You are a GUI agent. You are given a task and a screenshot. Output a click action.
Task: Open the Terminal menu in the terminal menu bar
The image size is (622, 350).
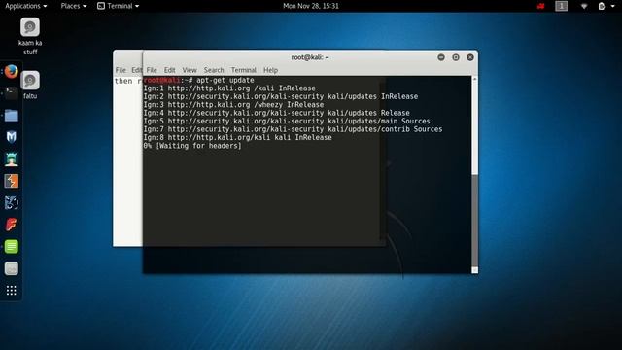244,70
